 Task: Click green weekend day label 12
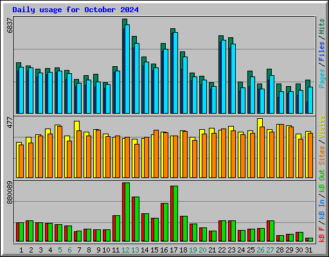pyautogui.click(x=125, y=250)
